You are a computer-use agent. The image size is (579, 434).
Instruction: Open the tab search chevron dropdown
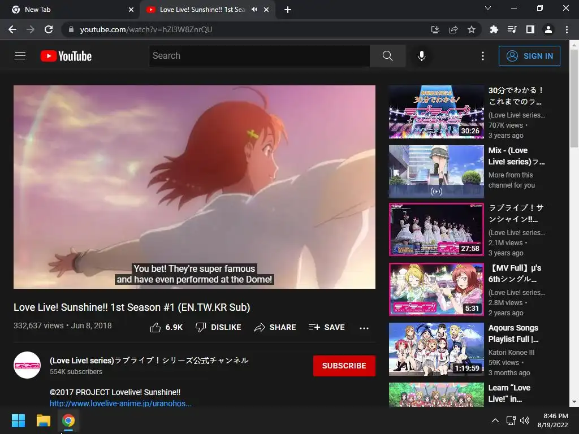point(488,8)
